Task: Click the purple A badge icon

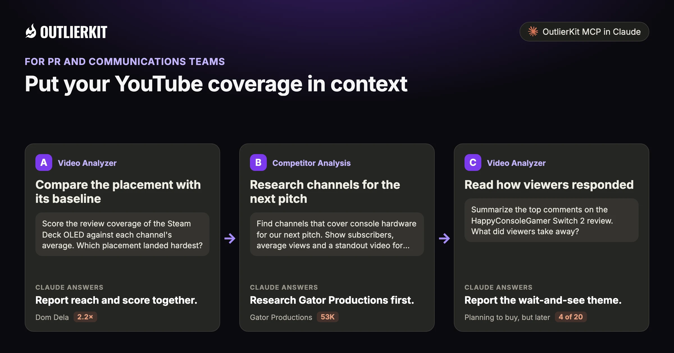Action: click(x=44, y=162)
